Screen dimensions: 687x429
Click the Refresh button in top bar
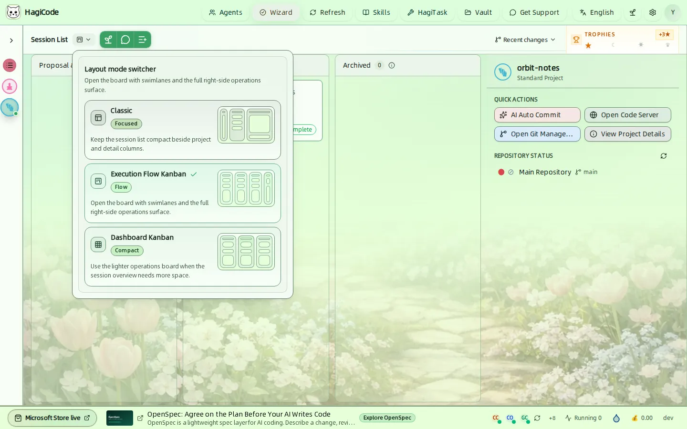tap(327, 12)
